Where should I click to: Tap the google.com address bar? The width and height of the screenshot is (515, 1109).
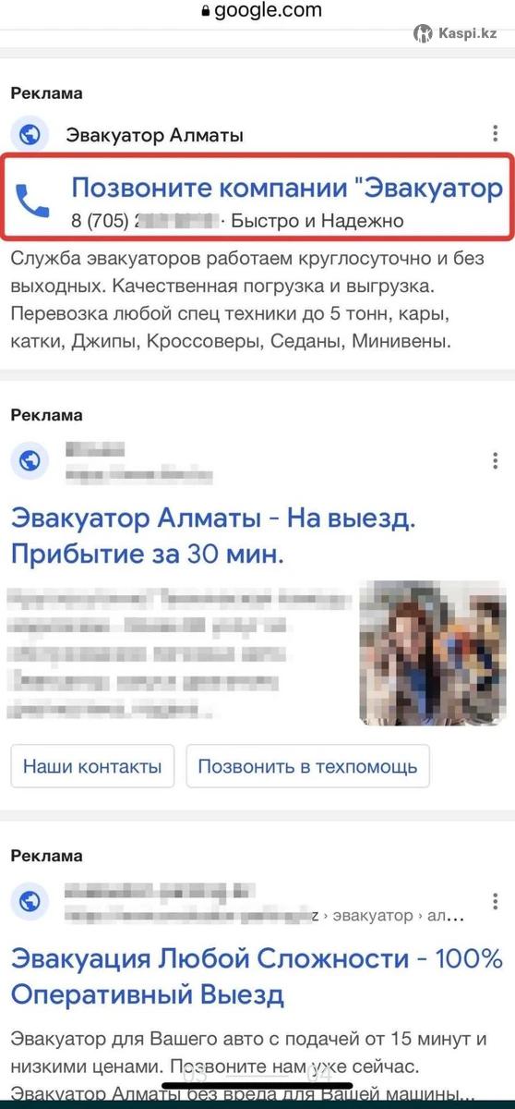pyautogui.click(x=257, y=11)
